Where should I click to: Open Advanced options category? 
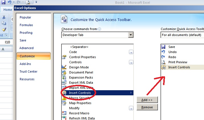26,48
